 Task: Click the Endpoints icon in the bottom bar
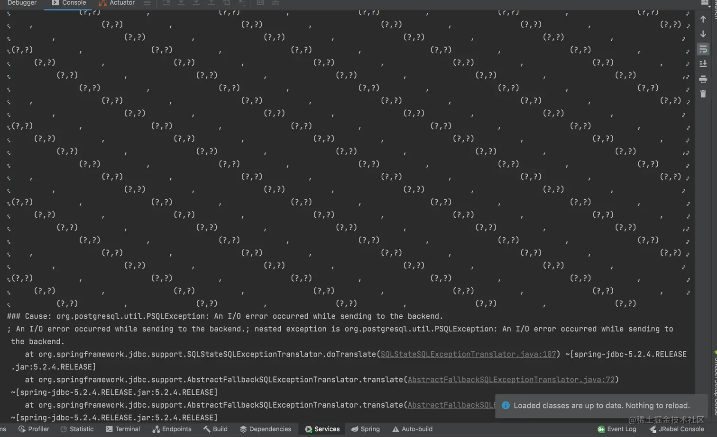coord(156,429)
